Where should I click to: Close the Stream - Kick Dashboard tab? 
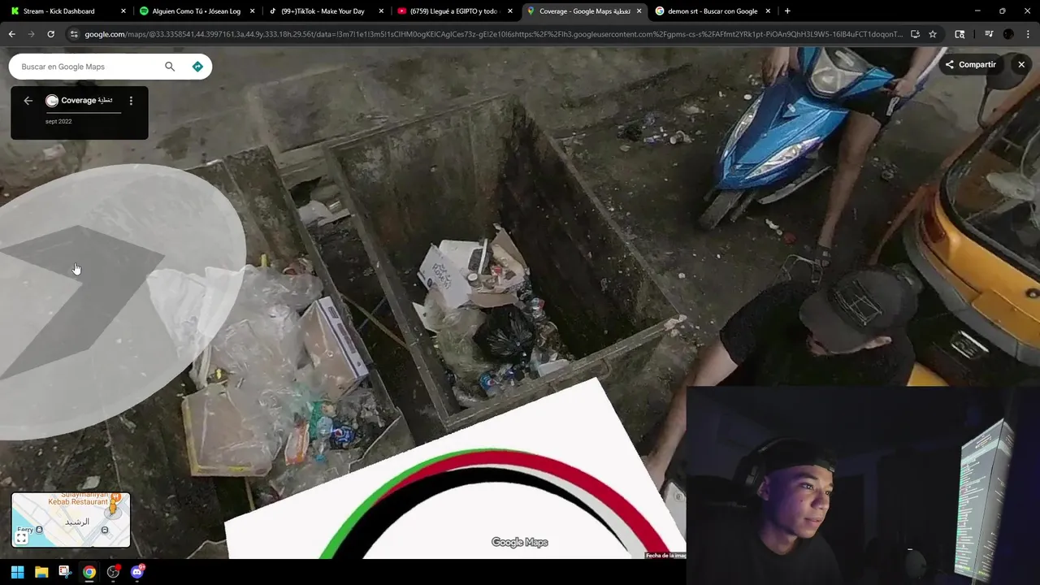[123, 11]
